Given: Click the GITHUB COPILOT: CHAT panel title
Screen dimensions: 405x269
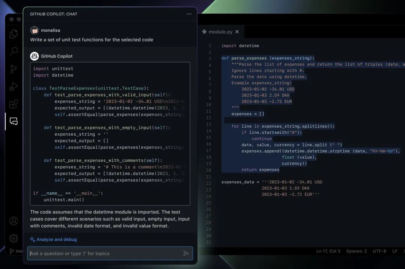Looking at the screenshot, I should (x=54, y=14).
